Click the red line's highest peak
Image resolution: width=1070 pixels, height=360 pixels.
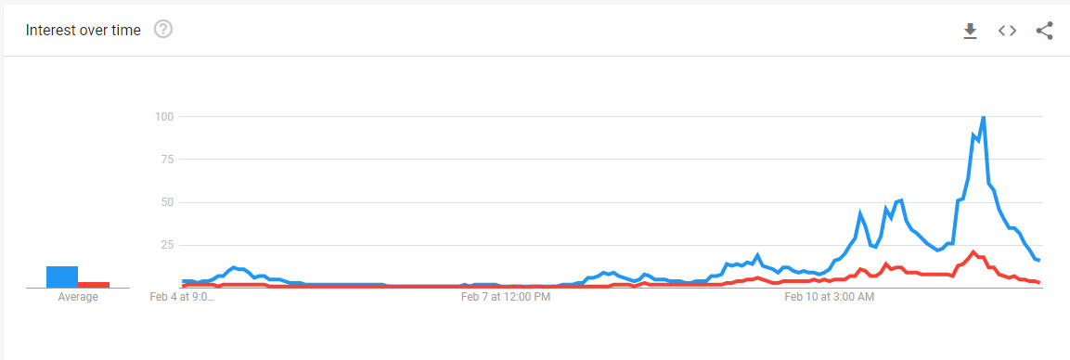tap(973, 251)
